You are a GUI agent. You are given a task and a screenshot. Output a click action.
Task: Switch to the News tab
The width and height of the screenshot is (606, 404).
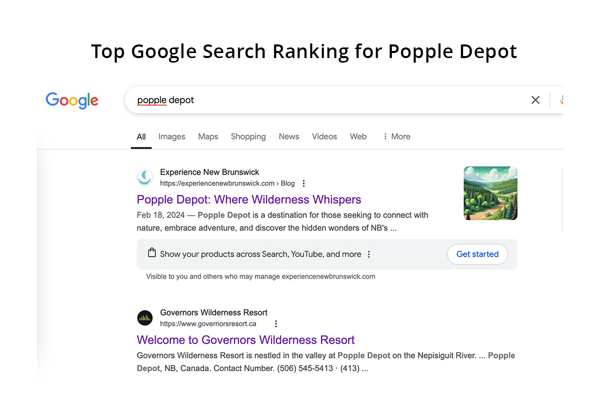(289, 136)
